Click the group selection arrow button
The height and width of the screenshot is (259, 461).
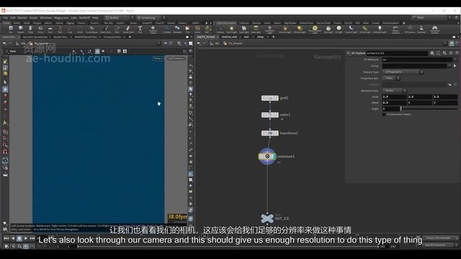coord(455,65)
